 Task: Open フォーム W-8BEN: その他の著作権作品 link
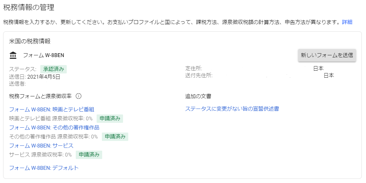pyautogui.click(x=54, y=127)
